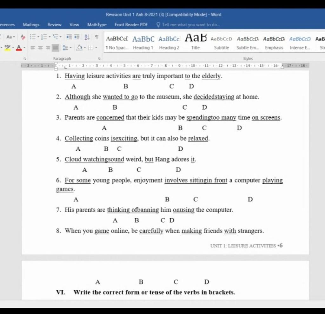Click the lightbulb Tell Me icon
The height and width of the screenshot is (314, 325).
[x=158, y=25]
